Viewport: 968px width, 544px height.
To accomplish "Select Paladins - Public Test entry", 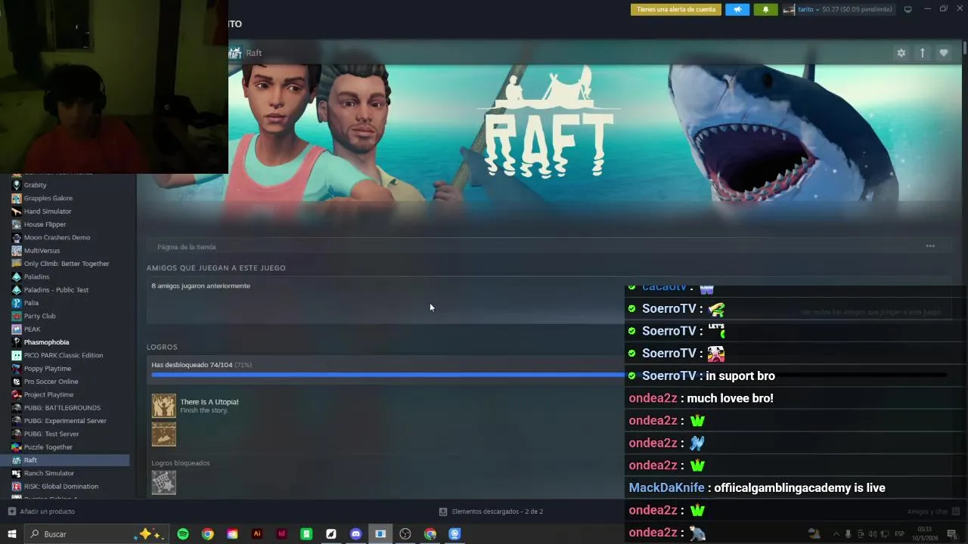I will [x=56, y=290].
